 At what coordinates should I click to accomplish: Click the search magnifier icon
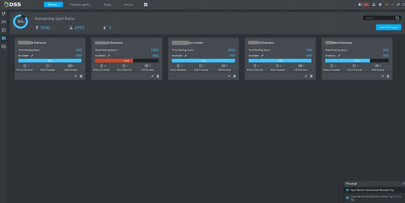point(397,18)
